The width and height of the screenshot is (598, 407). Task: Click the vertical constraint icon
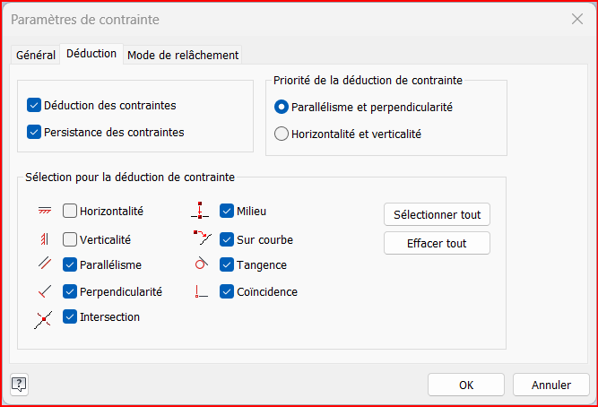point(45,239)
